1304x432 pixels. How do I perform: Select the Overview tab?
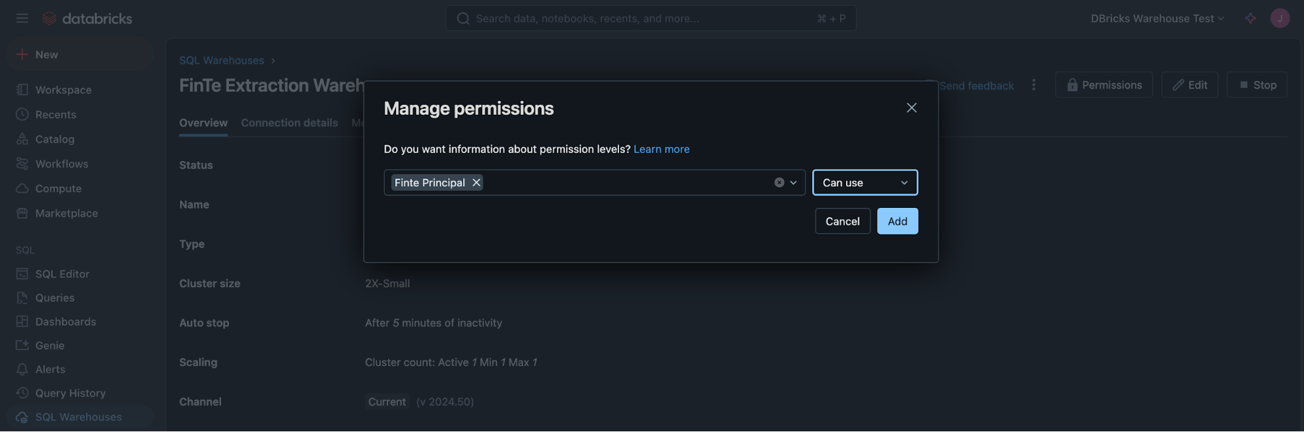click(204, 123)
